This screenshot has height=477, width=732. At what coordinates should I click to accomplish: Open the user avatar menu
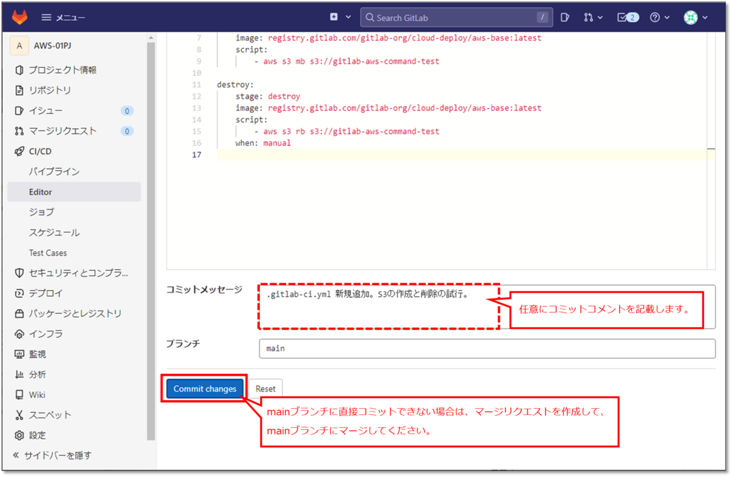click(x=691, y=18)
